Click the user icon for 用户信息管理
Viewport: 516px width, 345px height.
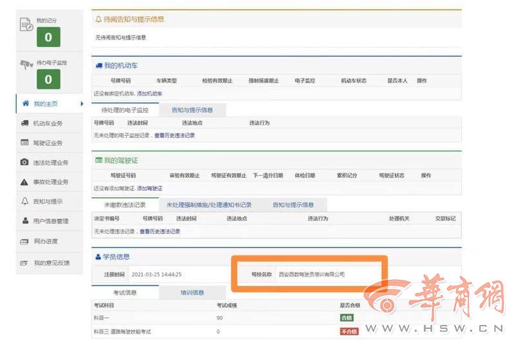[x=25, y=221]
